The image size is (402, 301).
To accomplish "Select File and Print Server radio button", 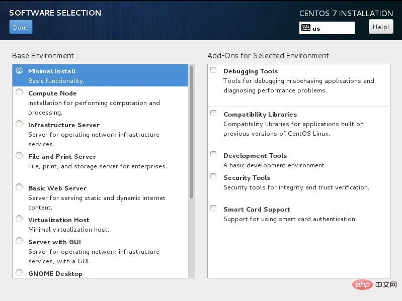I will point(19,155).
